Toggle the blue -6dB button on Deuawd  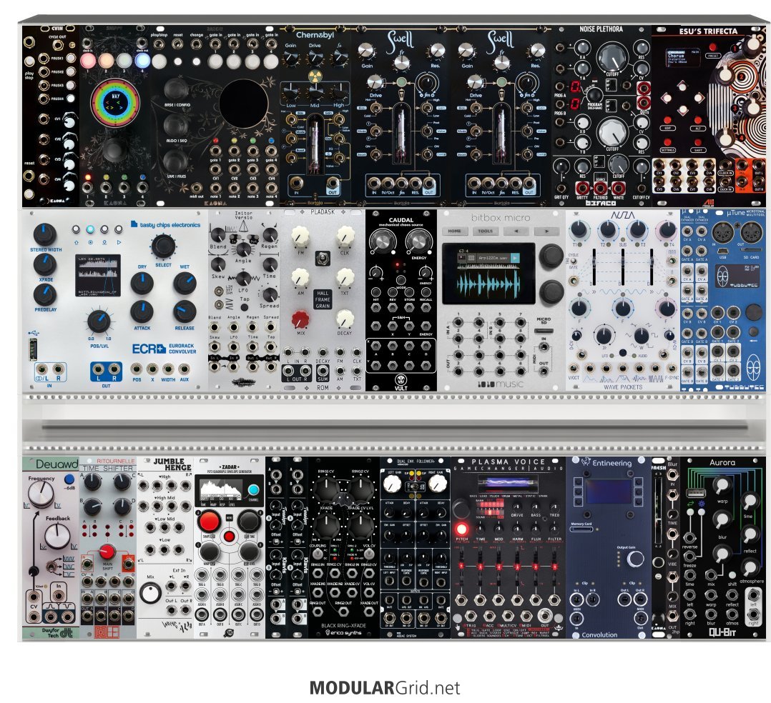coord(69,479)
